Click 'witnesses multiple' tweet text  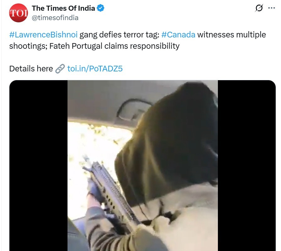click(x=231, y=35)
